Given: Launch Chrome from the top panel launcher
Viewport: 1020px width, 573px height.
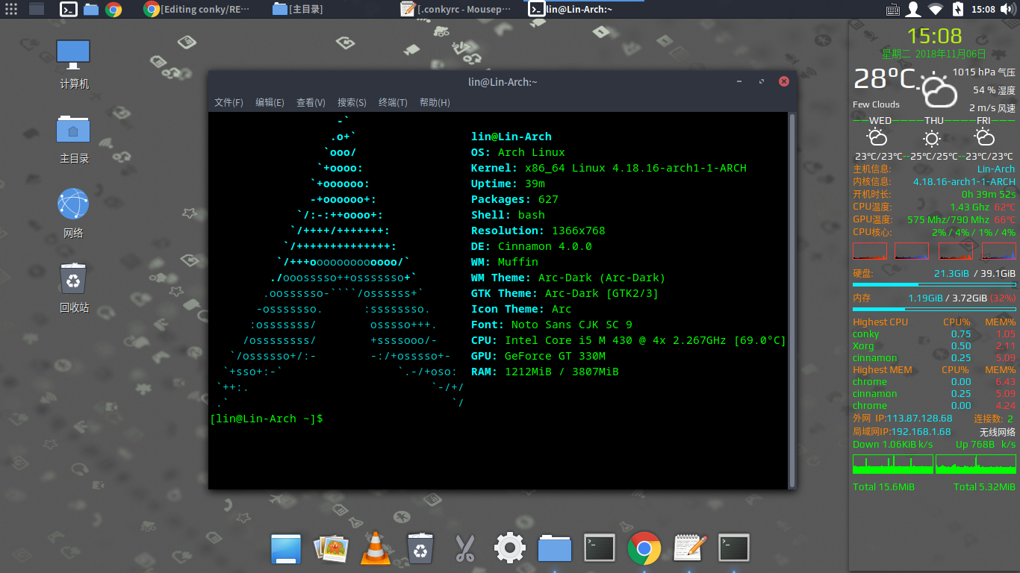Looking at the screenshot, I should [x=113, y=10].
